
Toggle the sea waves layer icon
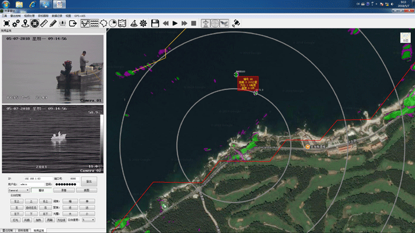94,24
